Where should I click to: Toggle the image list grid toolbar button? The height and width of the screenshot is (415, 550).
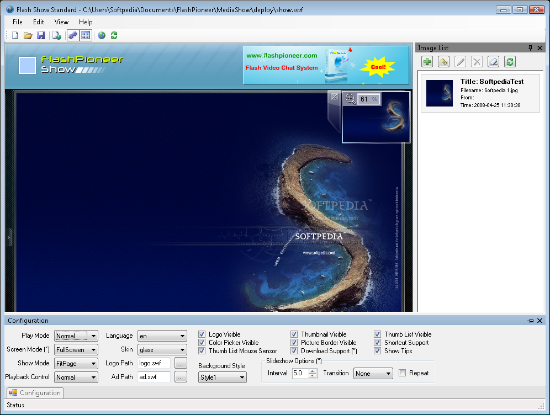pos(86,35)
